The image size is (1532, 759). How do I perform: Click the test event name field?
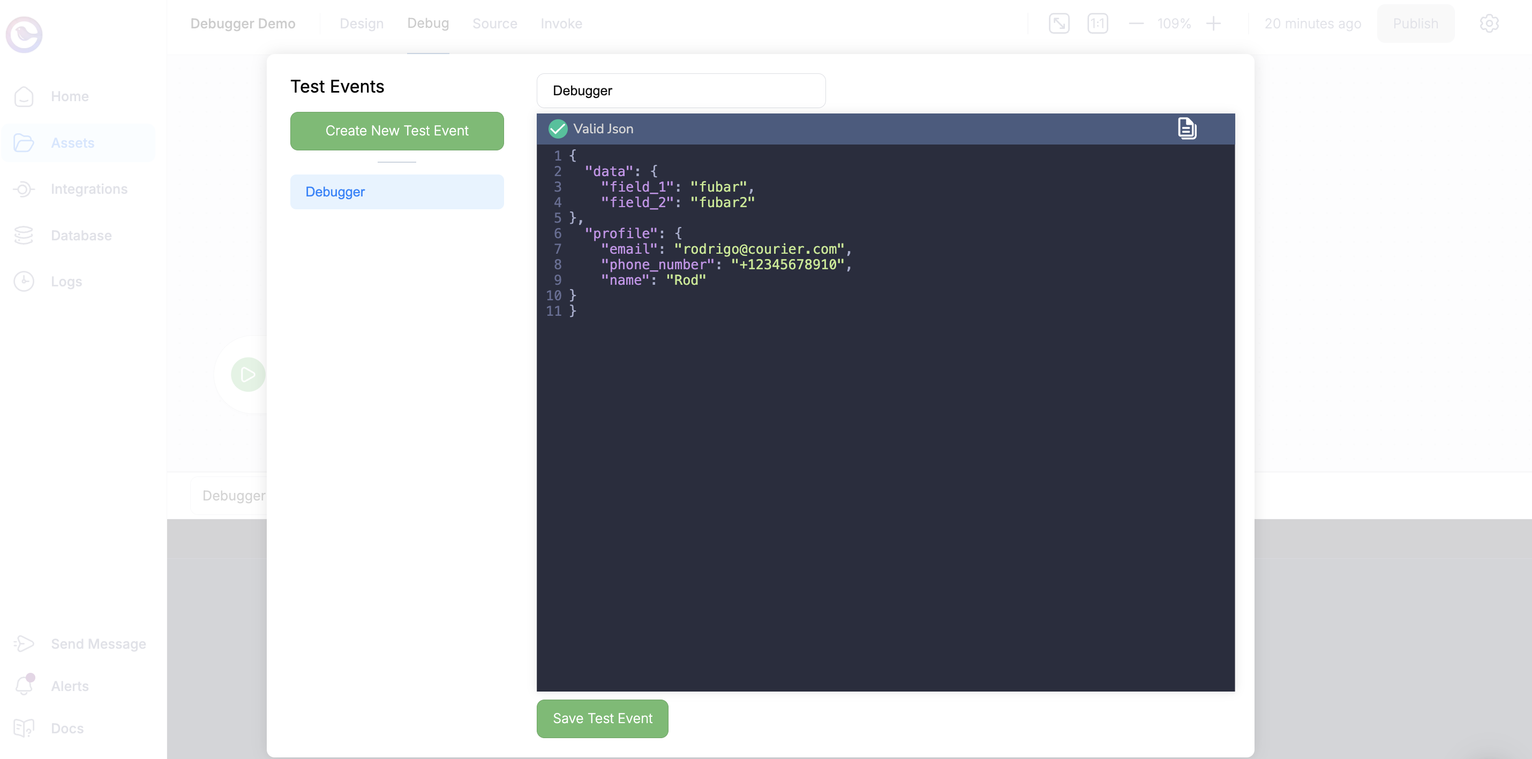tap(680, 91)
